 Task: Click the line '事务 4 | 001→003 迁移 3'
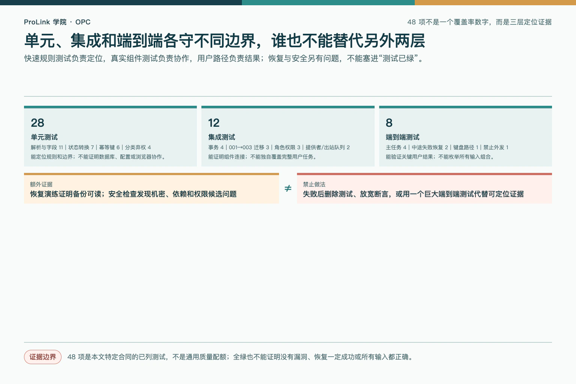pos(279,147)
